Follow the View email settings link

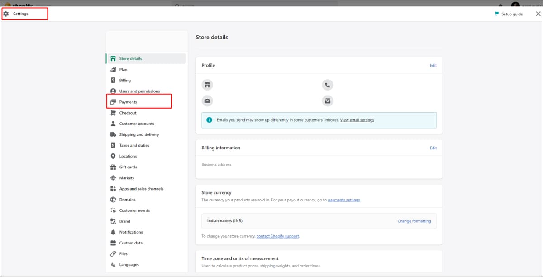(357, 120)
